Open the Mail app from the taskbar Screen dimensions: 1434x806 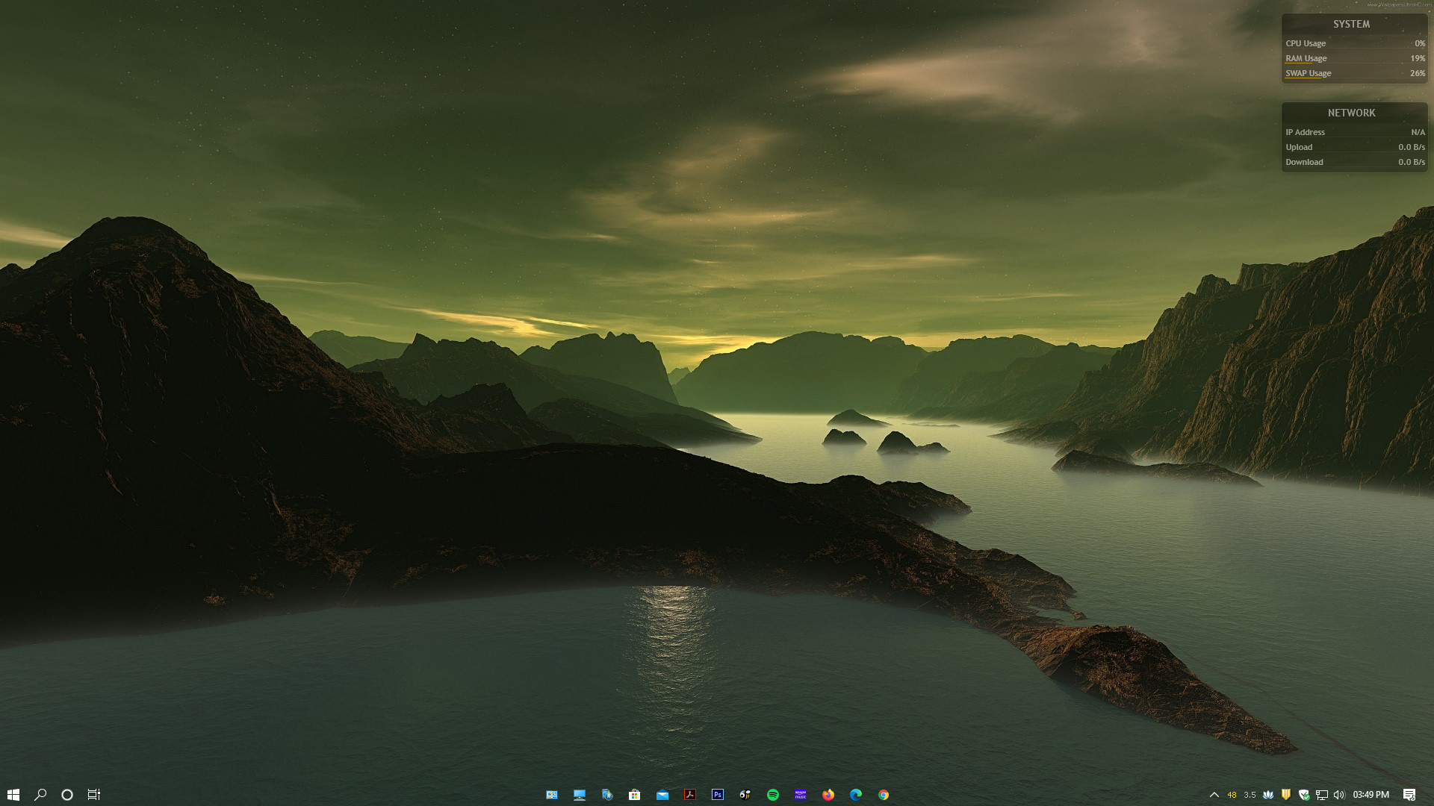662,795
